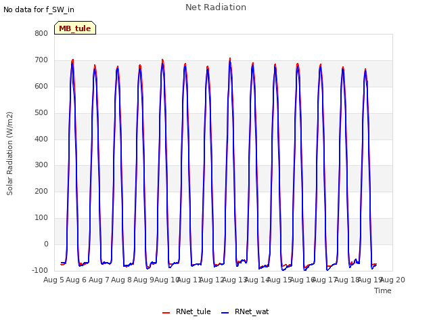This screenshot has width=433, height=325.
Task: Click the 600 y-axis tick label
Action: [x=41, y=86]
